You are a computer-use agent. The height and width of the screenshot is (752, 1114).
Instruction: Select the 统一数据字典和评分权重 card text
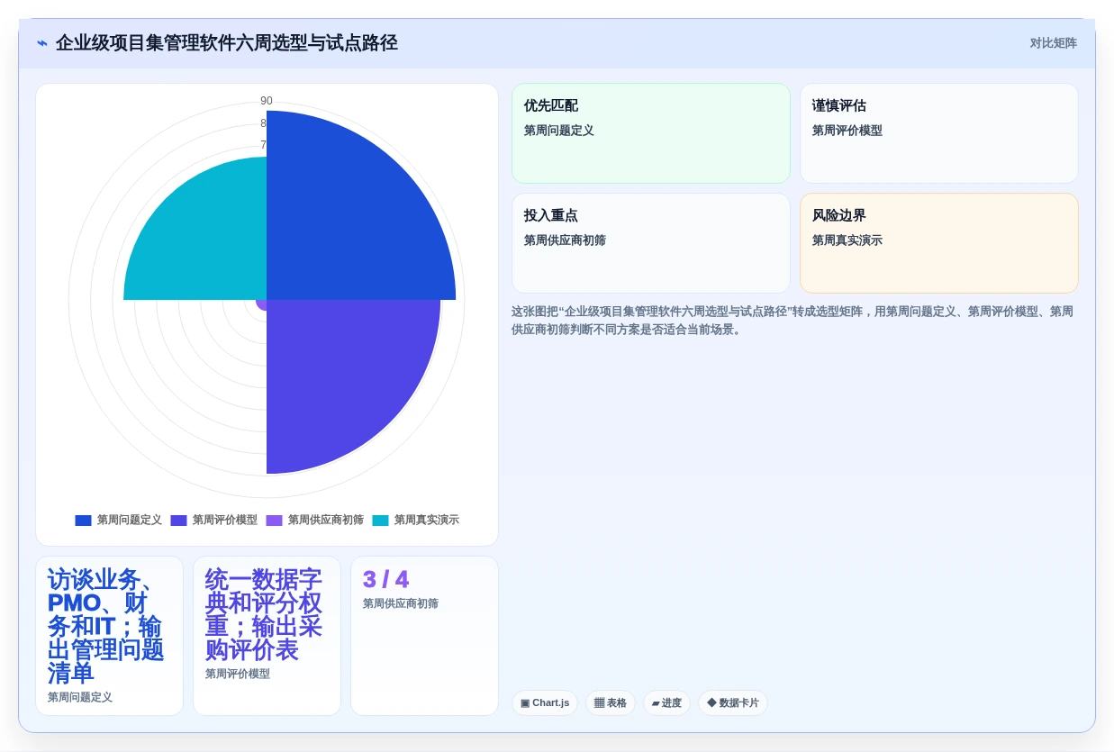(x=264, y=615)
